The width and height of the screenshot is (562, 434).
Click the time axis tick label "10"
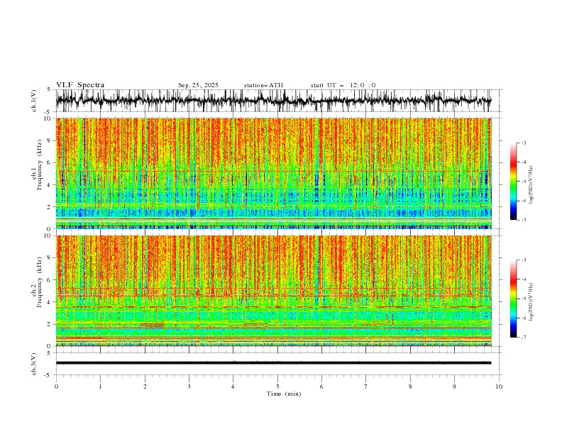click(x=499, y=386)
